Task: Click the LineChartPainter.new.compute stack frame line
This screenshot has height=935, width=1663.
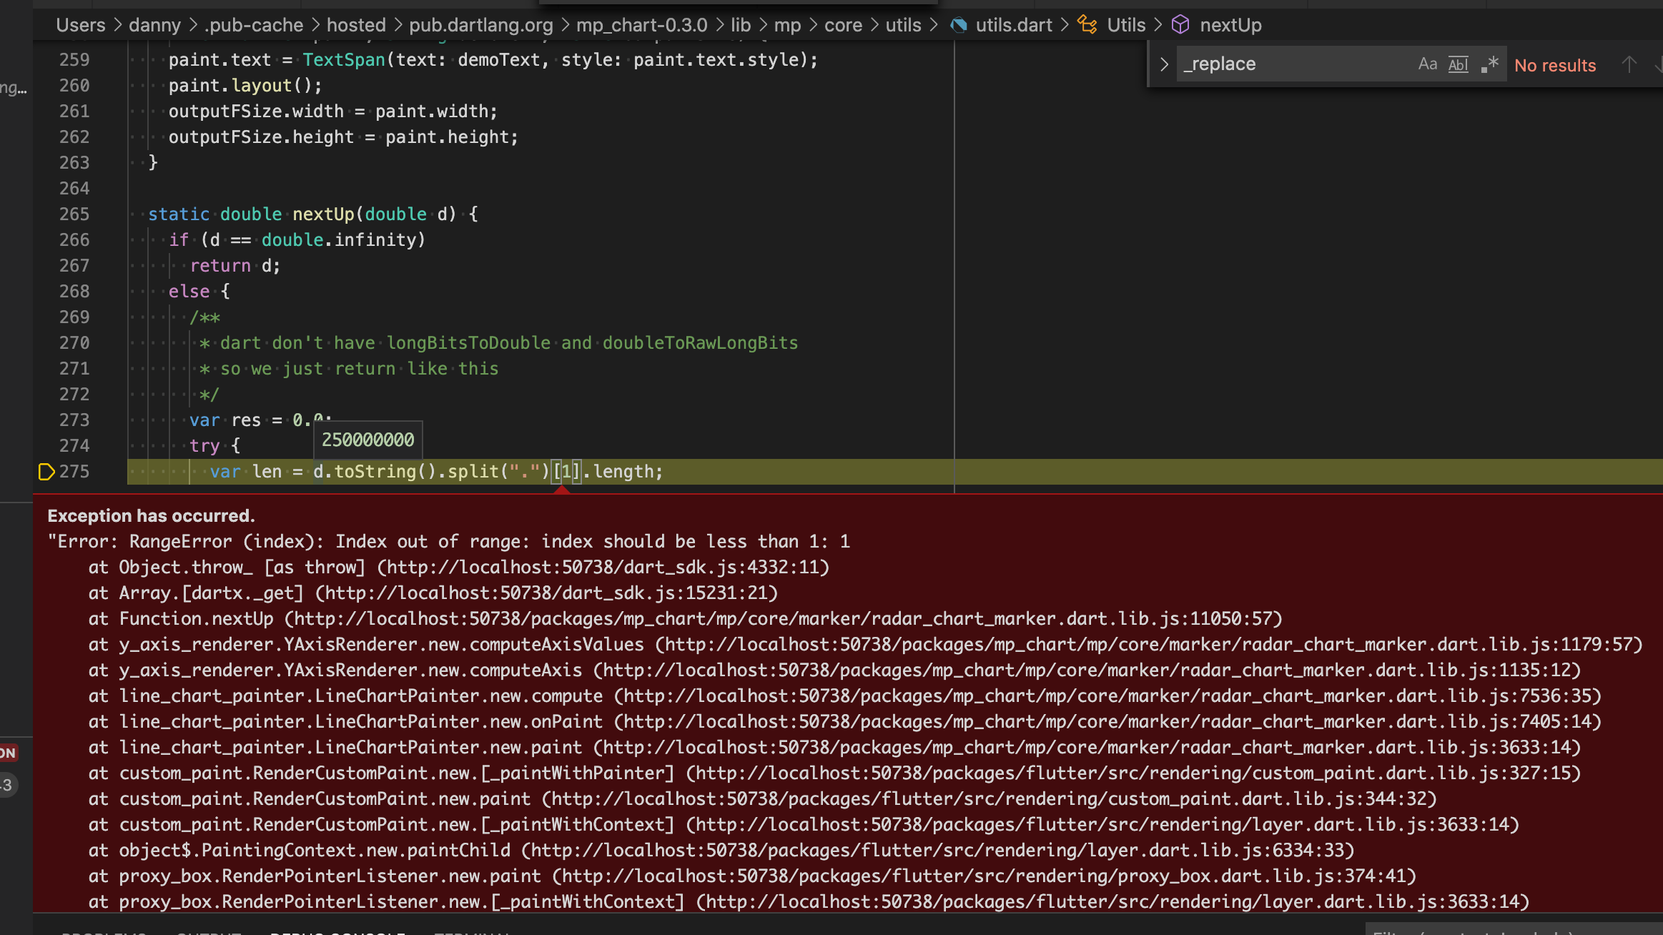Action: pyautogui.click(x=845, y=696)
